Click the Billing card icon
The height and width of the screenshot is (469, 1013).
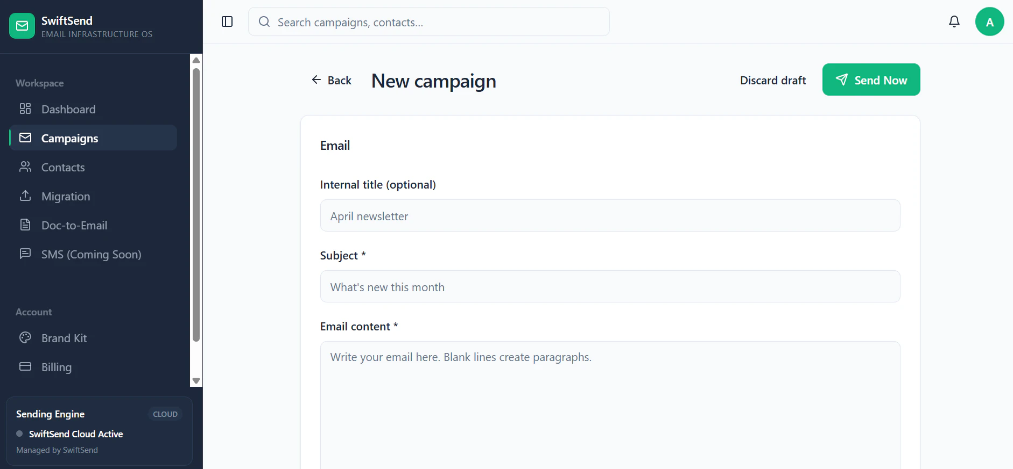25,367
